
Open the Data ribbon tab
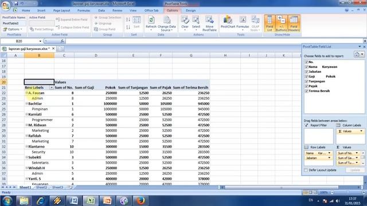point(101,10)
